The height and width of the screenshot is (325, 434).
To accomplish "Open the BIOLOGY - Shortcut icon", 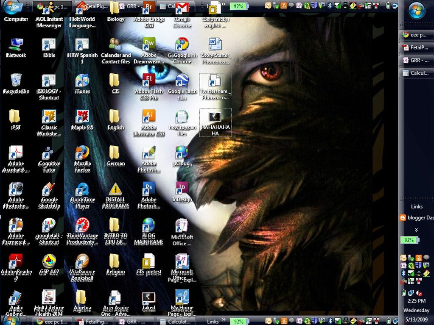I will [49, 86].
